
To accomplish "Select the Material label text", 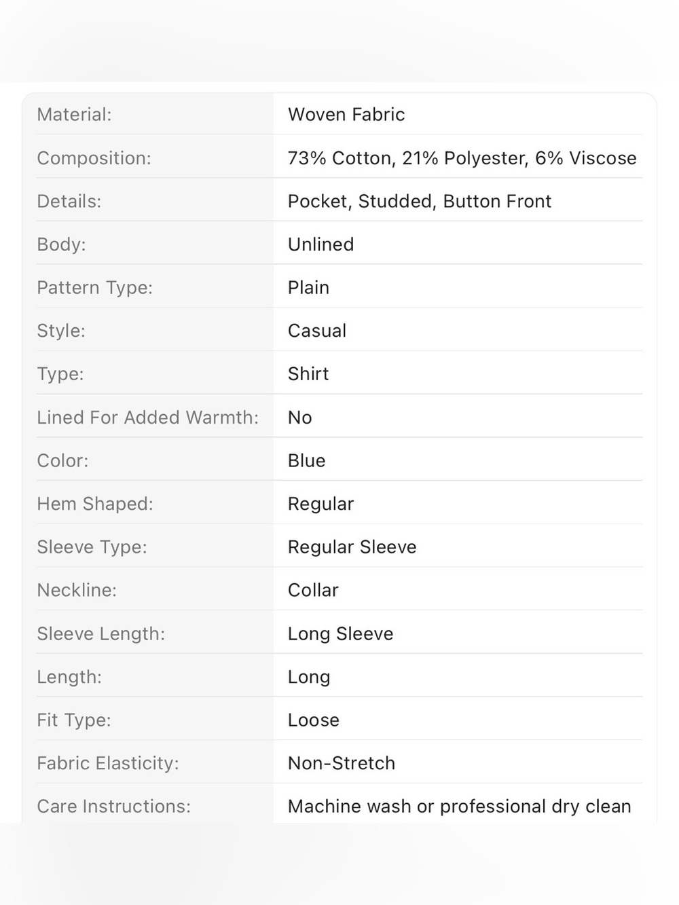I will pos(74,115).
